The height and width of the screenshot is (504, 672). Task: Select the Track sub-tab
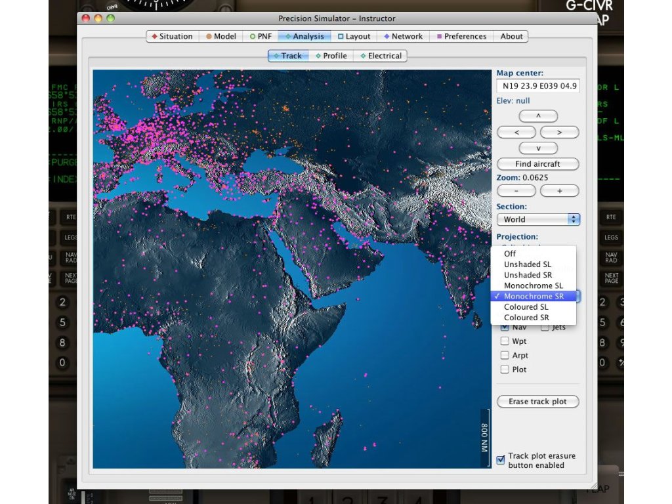(288, 56)
